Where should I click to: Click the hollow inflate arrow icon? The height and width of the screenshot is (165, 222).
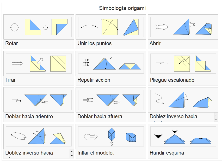(91, 137)
